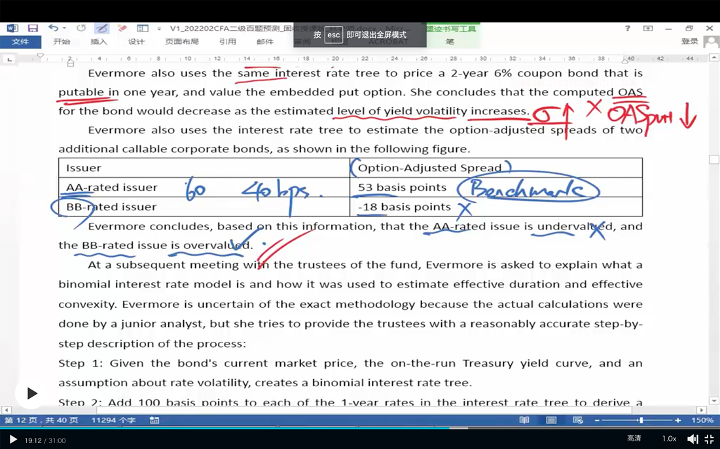Save the document with the floppy icon
The image size is (720, 449).
pos(33,29)
